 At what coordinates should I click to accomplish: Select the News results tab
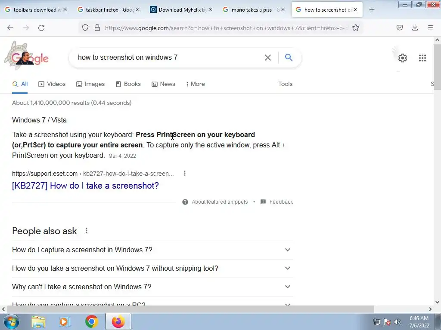click(163, 84)
